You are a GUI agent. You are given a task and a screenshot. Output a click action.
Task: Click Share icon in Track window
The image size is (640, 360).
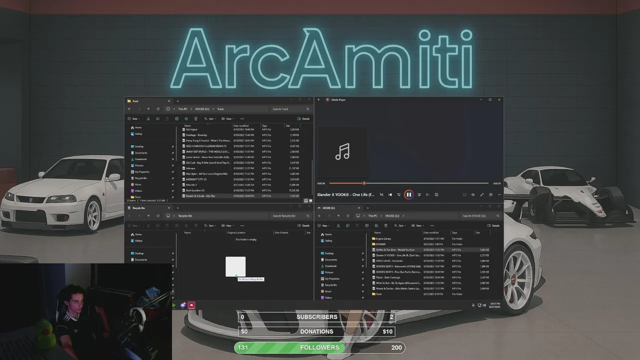(x=186, y=118)
